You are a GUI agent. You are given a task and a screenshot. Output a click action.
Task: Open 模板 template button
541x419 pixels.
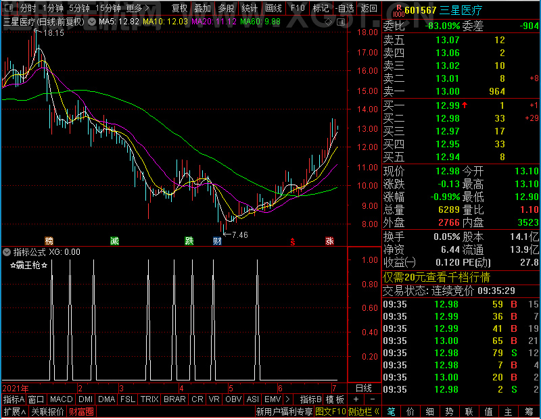tap(335, 399)
